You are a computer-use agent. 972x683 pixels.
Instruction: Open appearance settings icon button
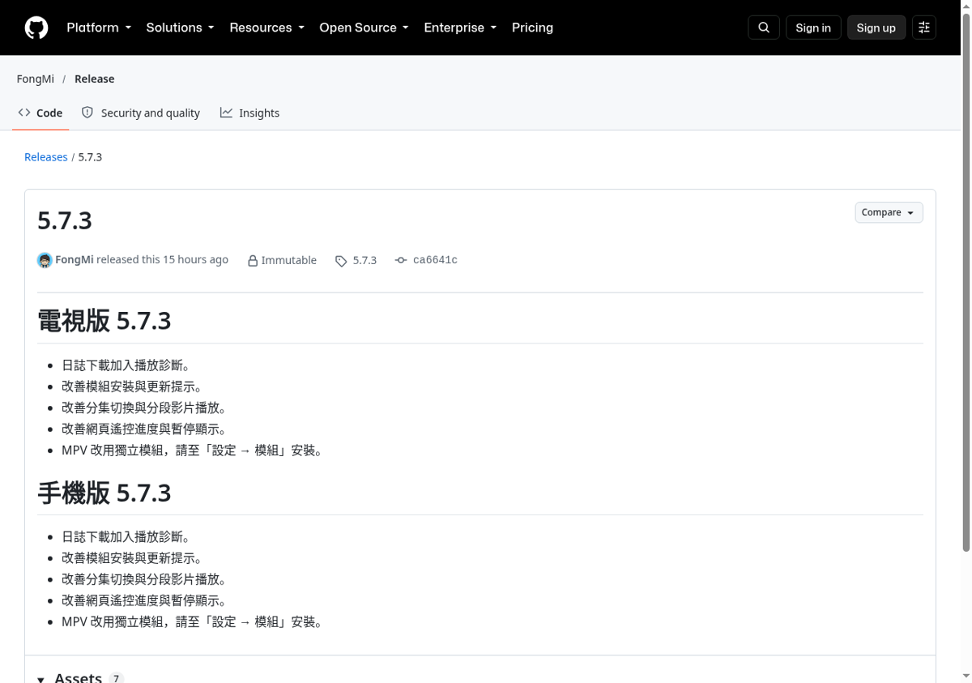924,28
